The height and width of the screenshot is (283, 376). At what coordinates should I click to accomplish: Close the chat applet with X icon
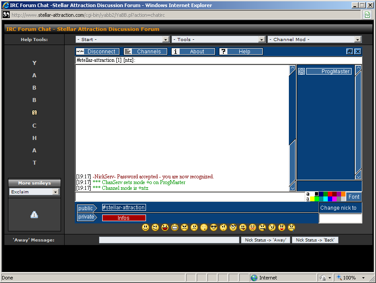(x=358, y=52)
